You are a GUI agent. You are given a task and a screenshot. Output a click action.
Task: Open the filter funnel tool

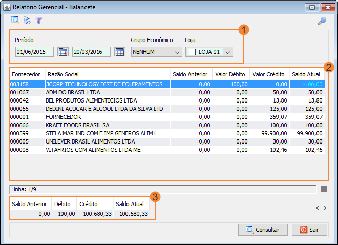pyautogui.click(x=39, y=21)
